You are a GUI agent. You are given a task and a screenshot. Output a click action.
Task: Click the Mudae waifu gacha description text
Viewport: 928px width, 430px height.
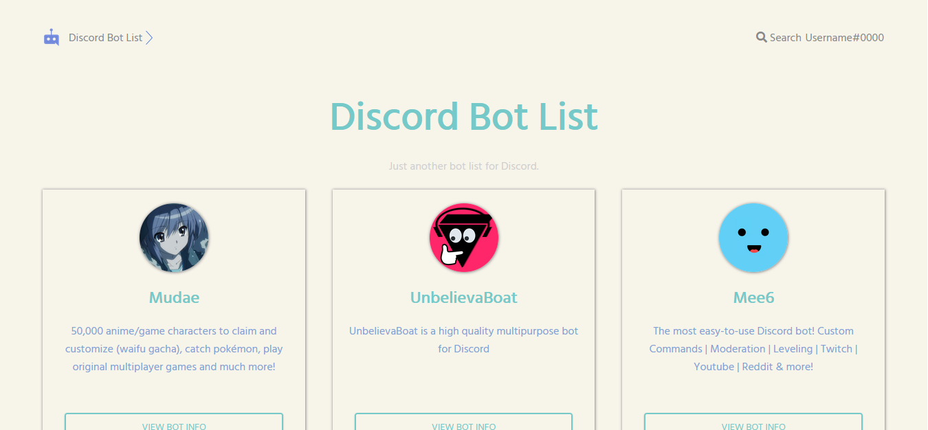(174, 349)
